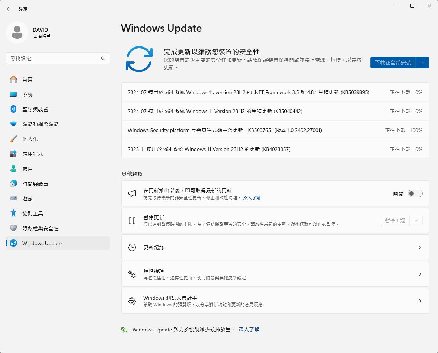The height and width of the screenshot is (353, 438).
Task: Click 下載並全部安裝 button
Action: click(393, 62)
